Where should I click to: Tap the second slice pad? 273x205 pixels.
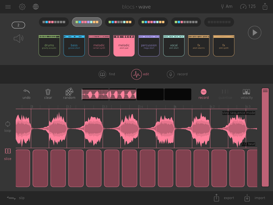click(40, 168)
